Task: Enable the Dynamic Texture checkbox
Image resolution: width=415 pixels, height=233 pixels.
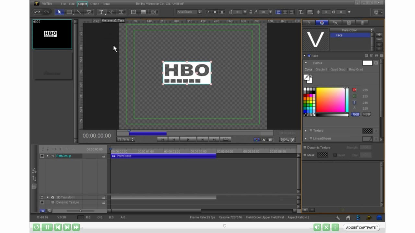Action: tap(305, 147)
